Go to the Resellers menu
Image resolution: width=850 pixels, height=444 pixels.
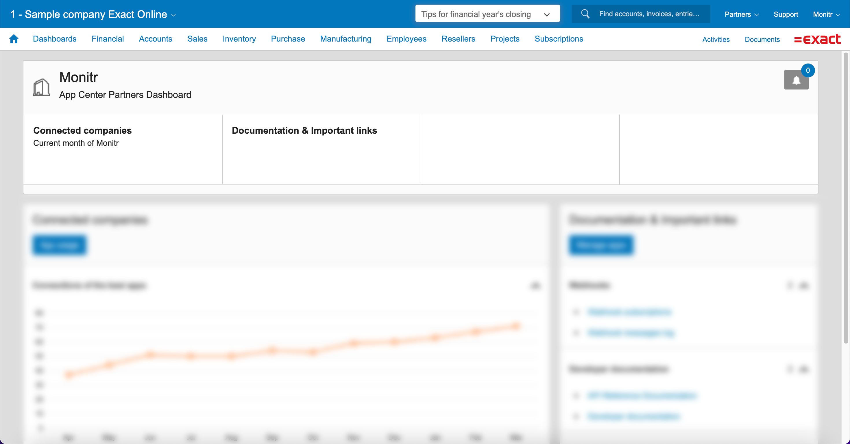pos(458,39)
